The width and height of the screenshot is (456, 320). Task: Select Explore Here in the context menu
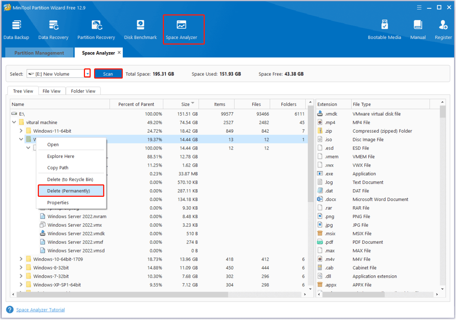click(x=60, y=156)
